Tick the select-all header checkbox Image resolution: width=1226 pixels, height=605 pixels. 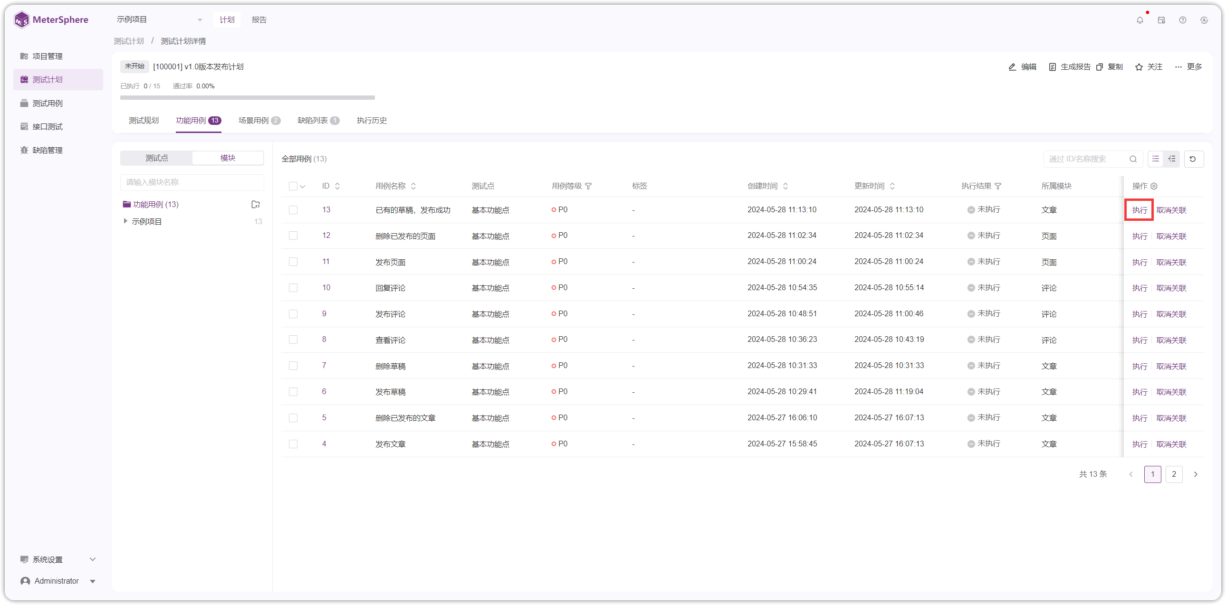pos(293,186)
